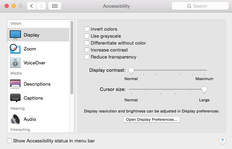Screen dimensions: 232x149
Task: Open the Descriptions icon under Media
Action: pos(15,84)
